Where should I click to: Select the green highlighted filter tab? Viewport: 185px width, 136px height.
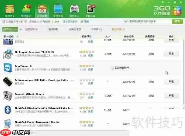coord(10,29)
